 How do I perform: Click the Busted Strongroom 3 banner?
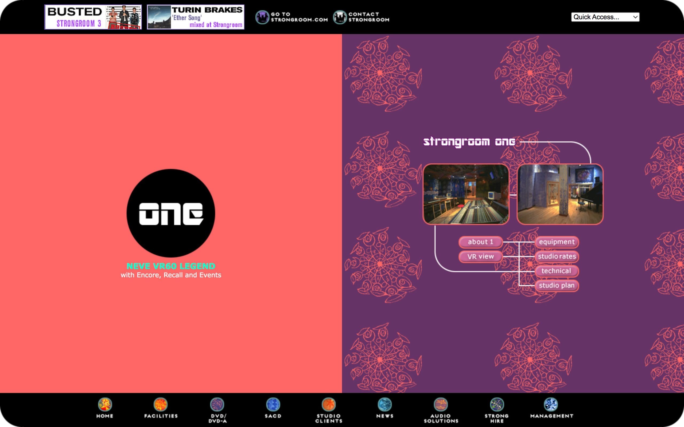[x=93, y=16]
